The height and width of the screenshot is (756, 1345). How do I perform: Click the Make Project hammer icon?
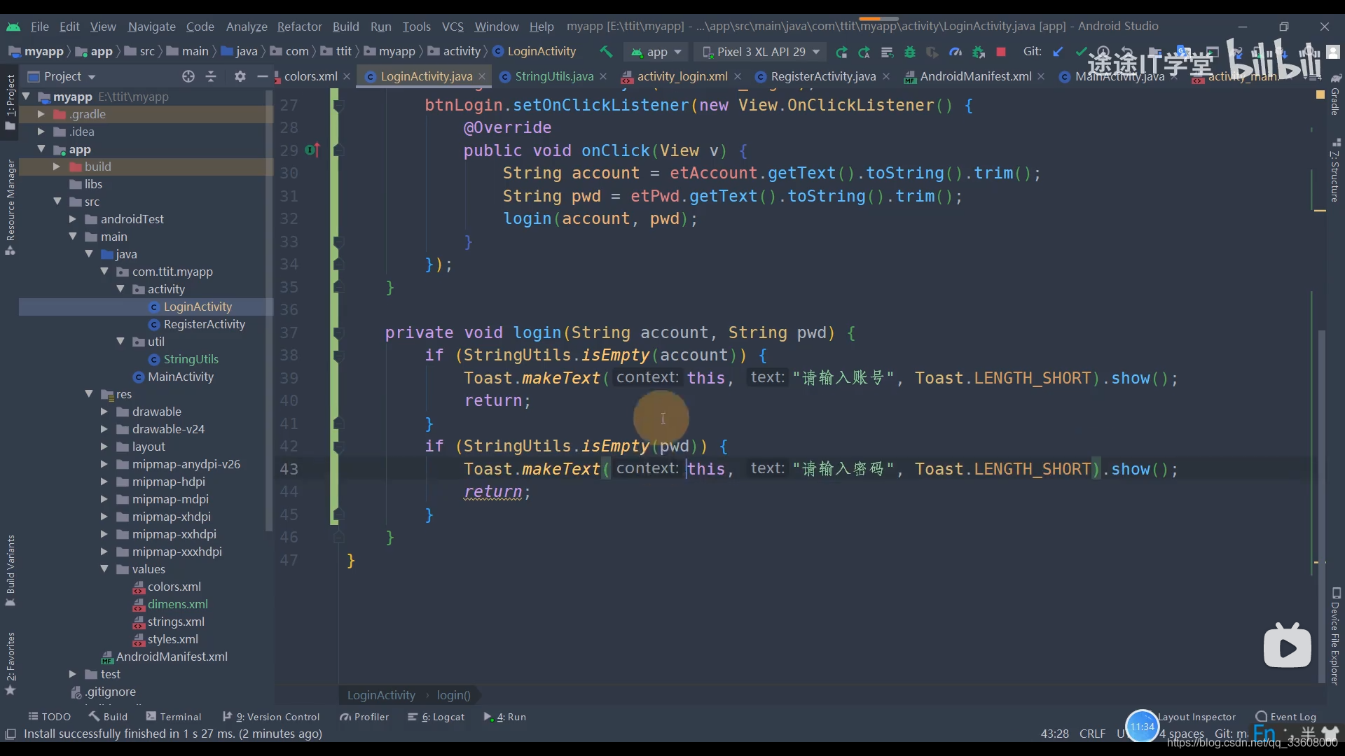606,52
